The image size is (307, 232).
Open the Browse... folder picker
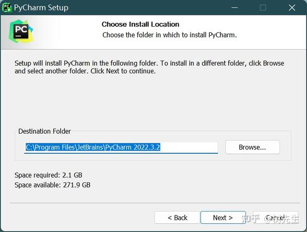point(252,147)
